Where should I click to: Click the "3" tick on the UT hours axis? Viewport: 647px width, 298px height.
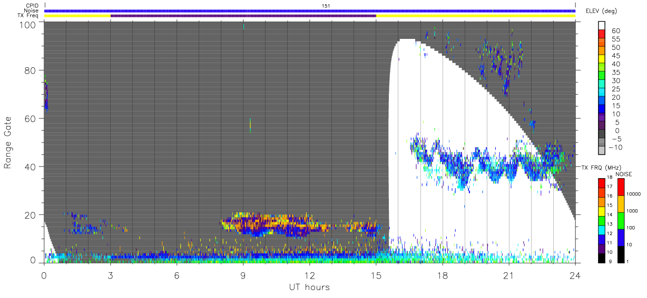coord(111,275)
